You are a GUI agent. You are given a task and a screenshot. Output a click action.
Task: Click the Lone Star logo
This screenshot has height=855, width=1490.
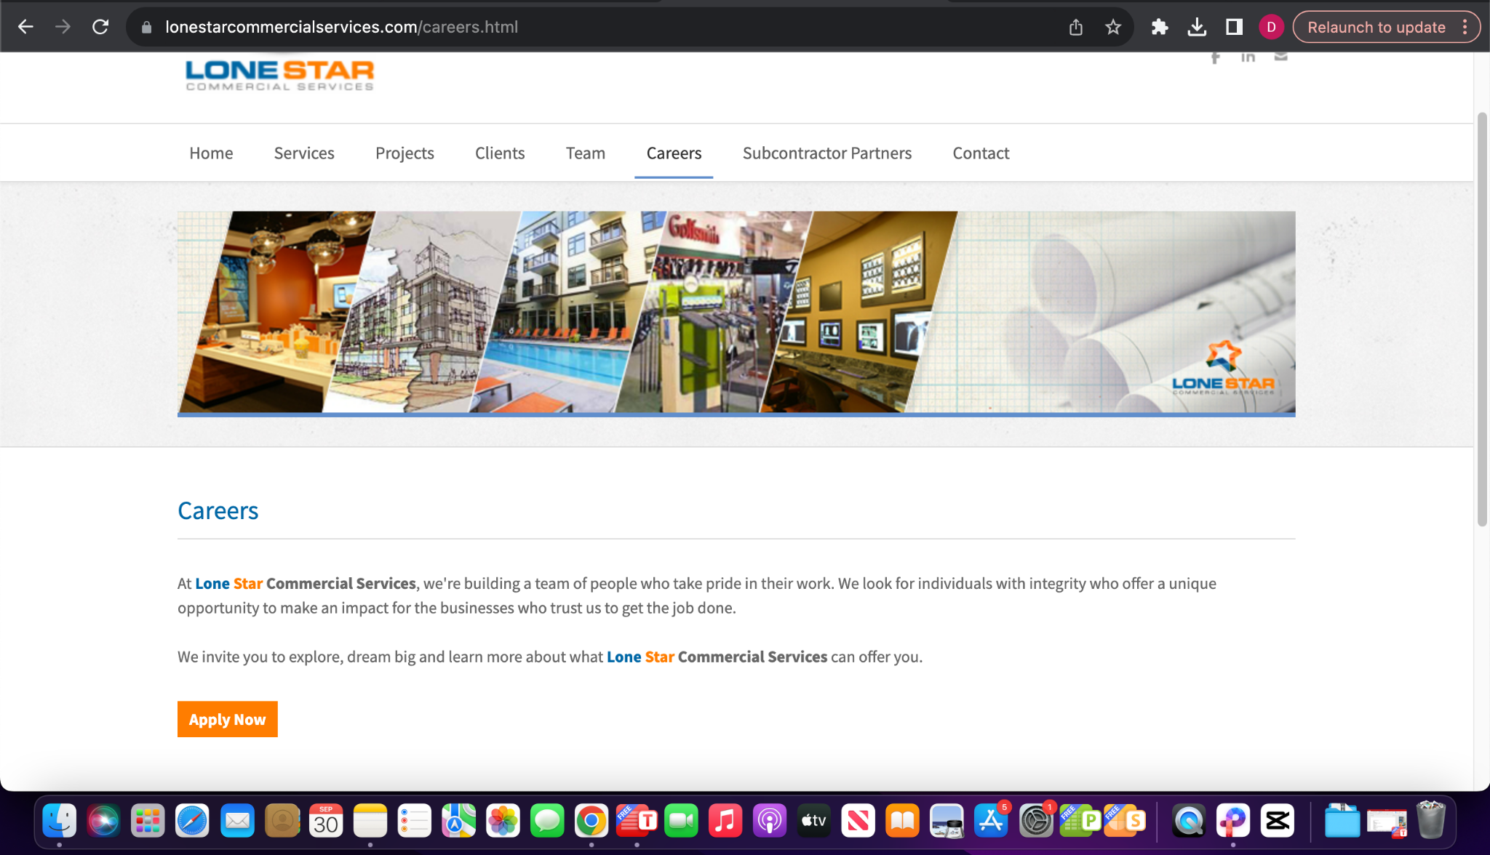point(279,75)
